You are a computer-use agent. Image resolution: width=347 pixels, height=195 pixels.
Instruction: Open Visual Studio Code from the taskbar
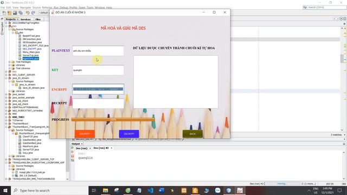click(x=150, y=190)
